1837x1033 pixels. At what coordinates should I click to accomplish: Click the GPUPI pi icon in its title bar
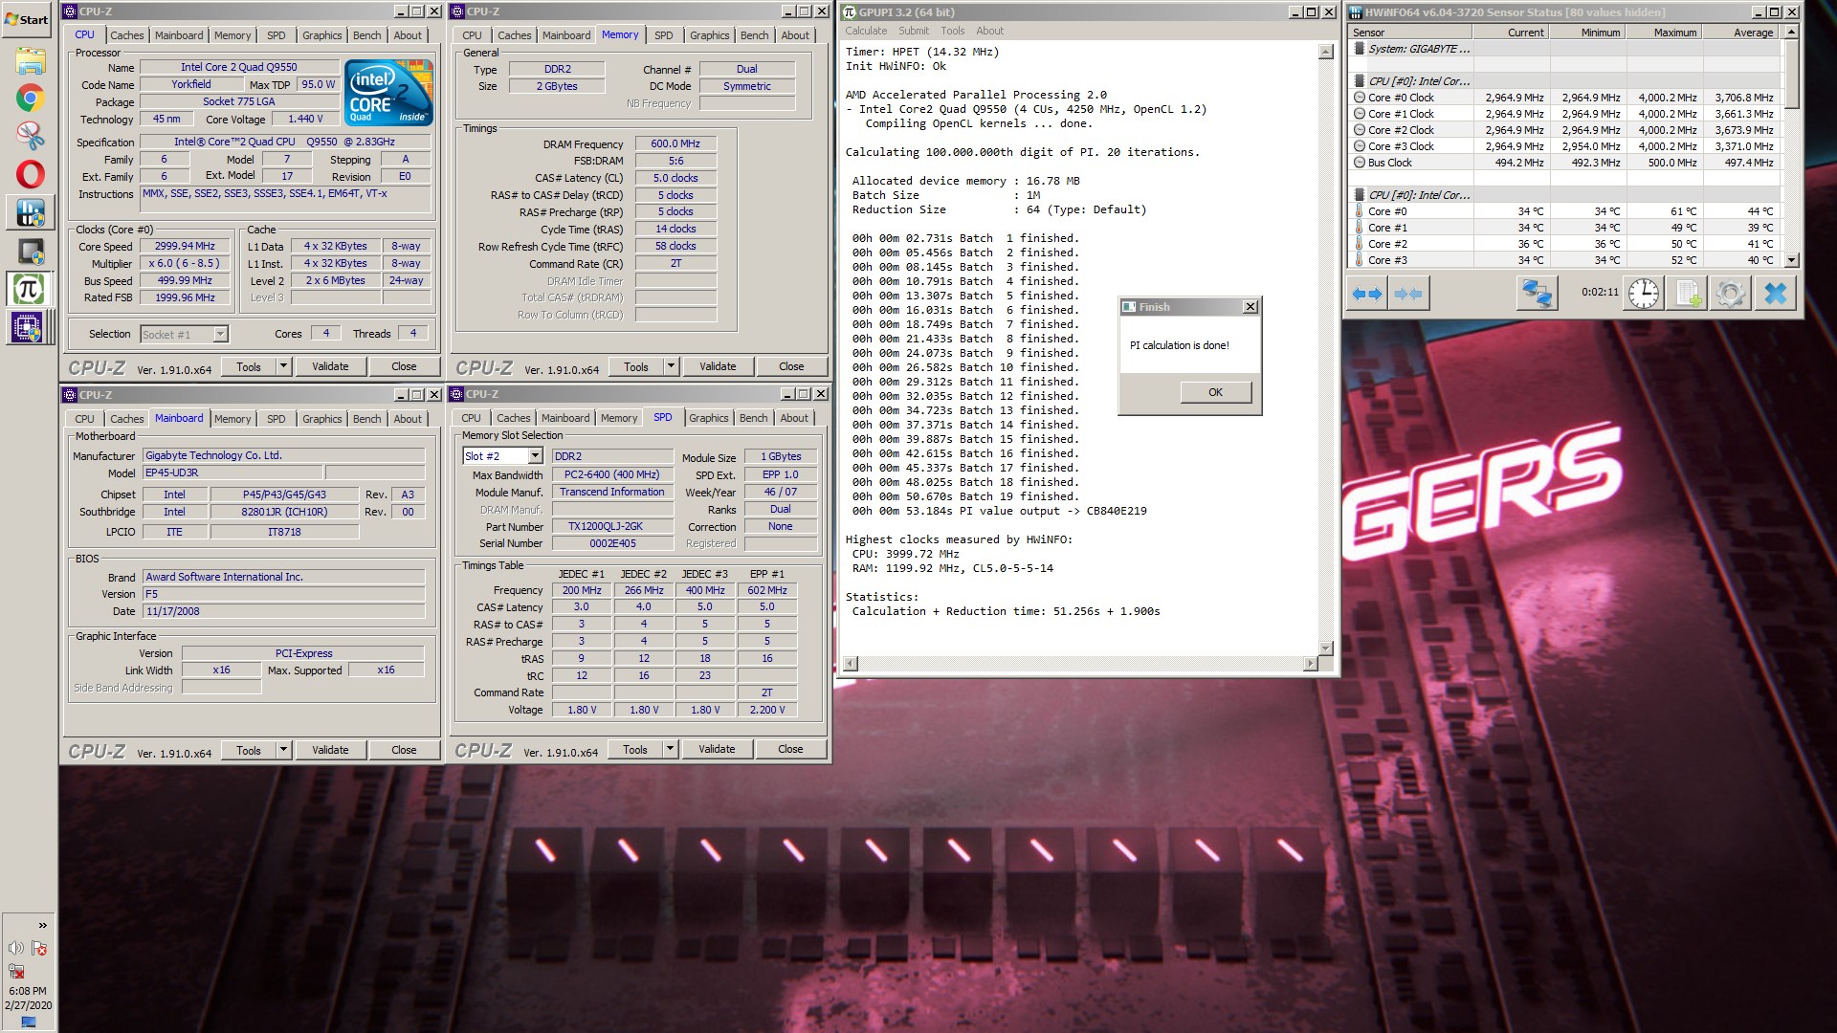[x=850, y=12]
